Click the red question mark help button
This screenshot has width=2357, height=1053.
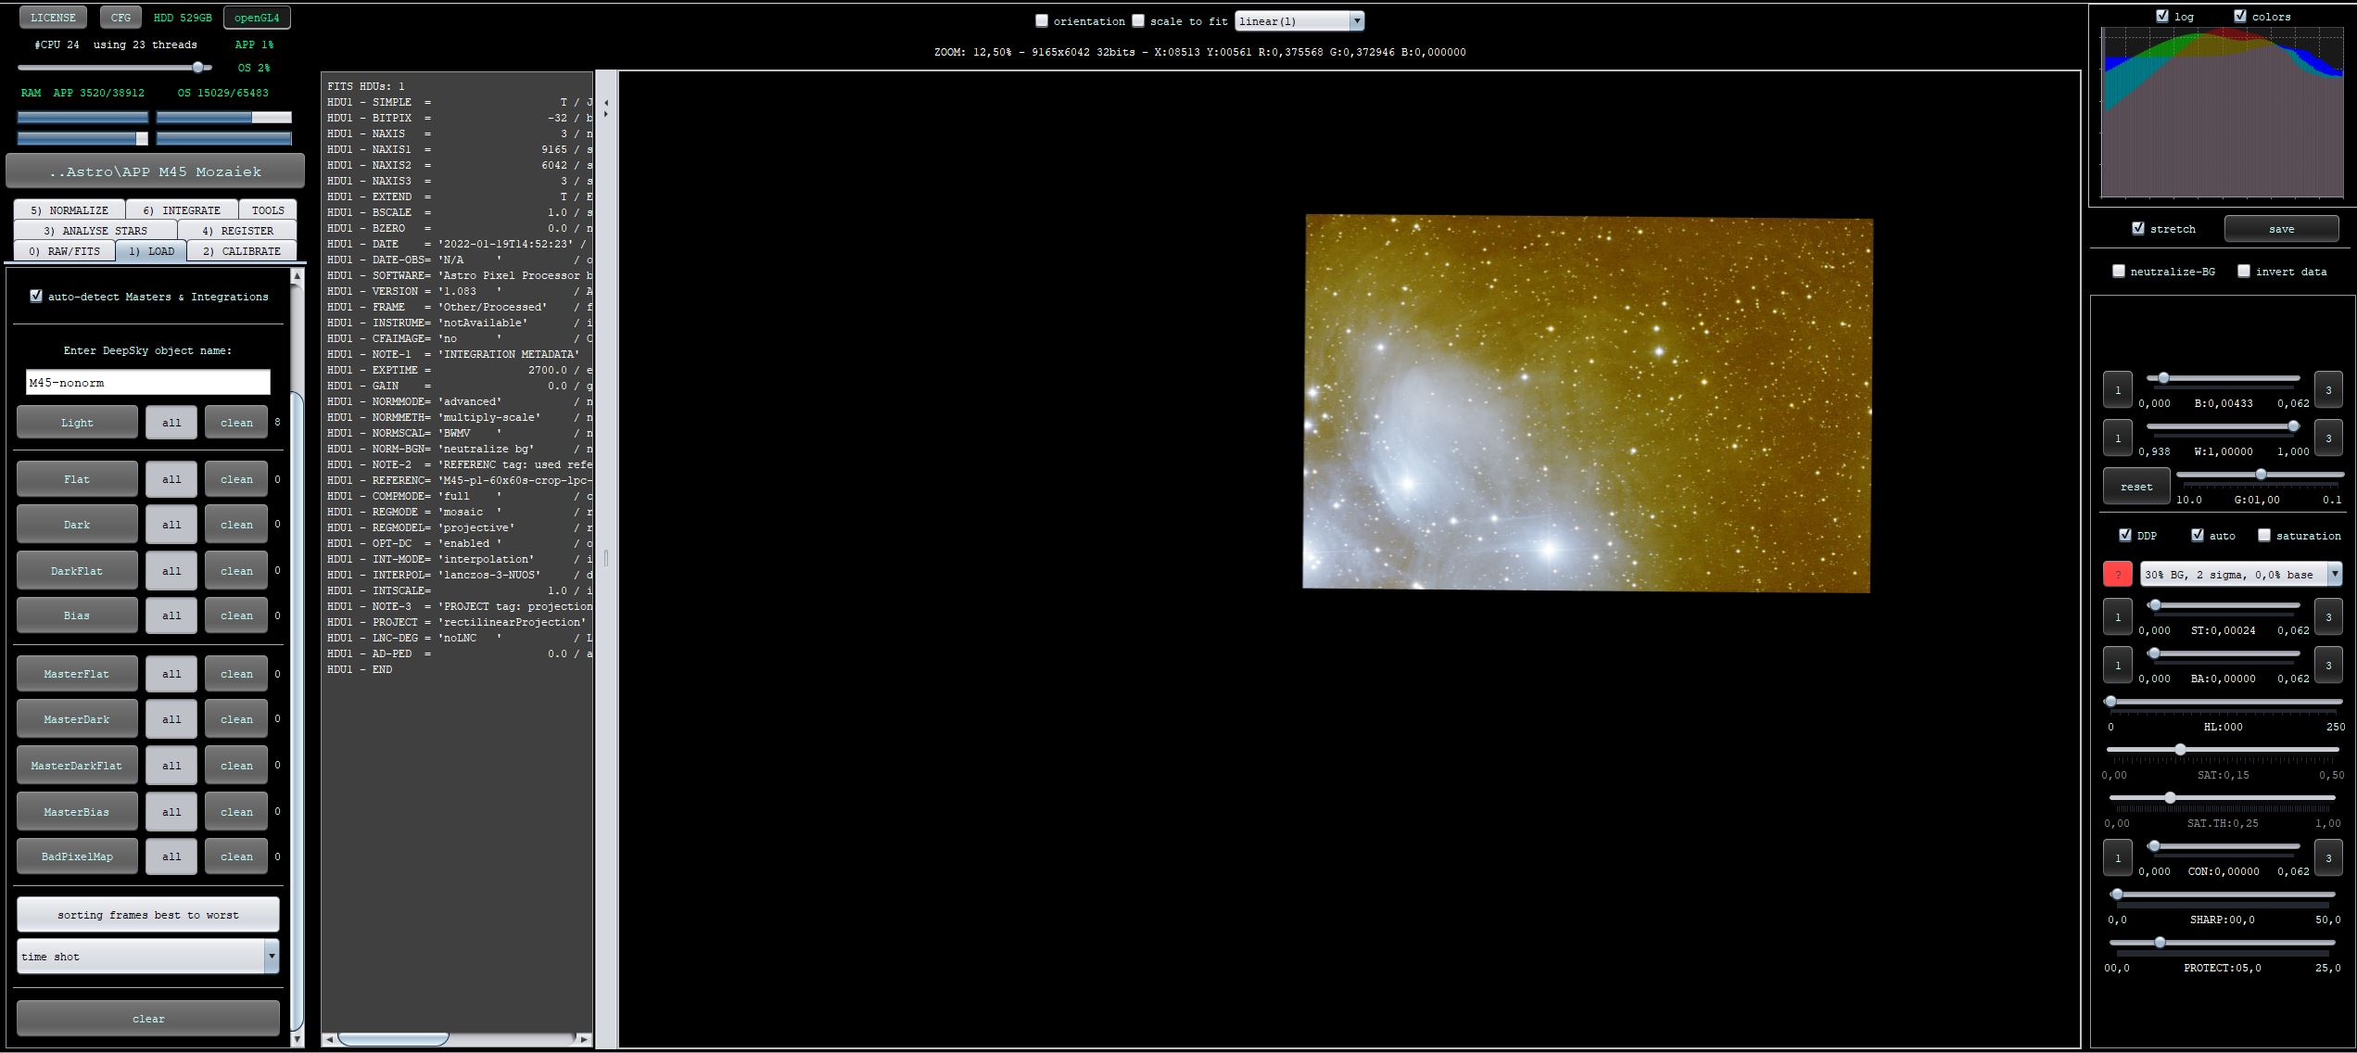[2117, 575]
